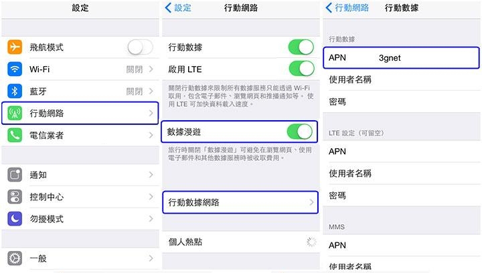The width and height of the screenshot is (482, 273).
Task: Return via the 行動網路 back button
Action: point(347,7)
